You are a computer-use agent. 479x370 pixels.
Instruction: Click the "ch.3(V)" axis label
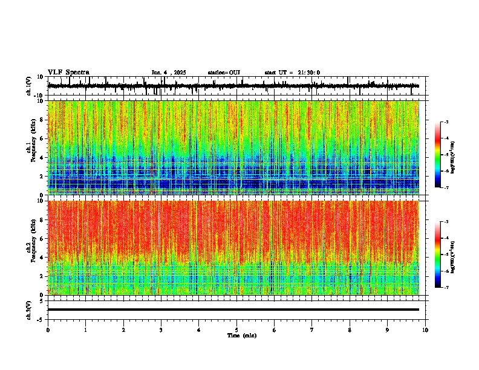tap(29, 311)
